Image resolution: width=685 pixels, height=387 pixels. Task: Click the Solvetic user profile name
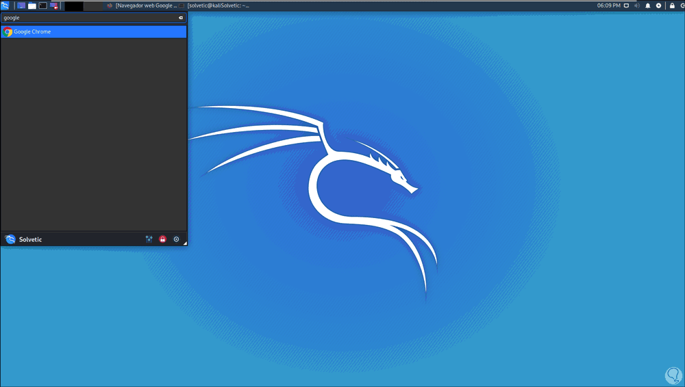tap(31, 239)
